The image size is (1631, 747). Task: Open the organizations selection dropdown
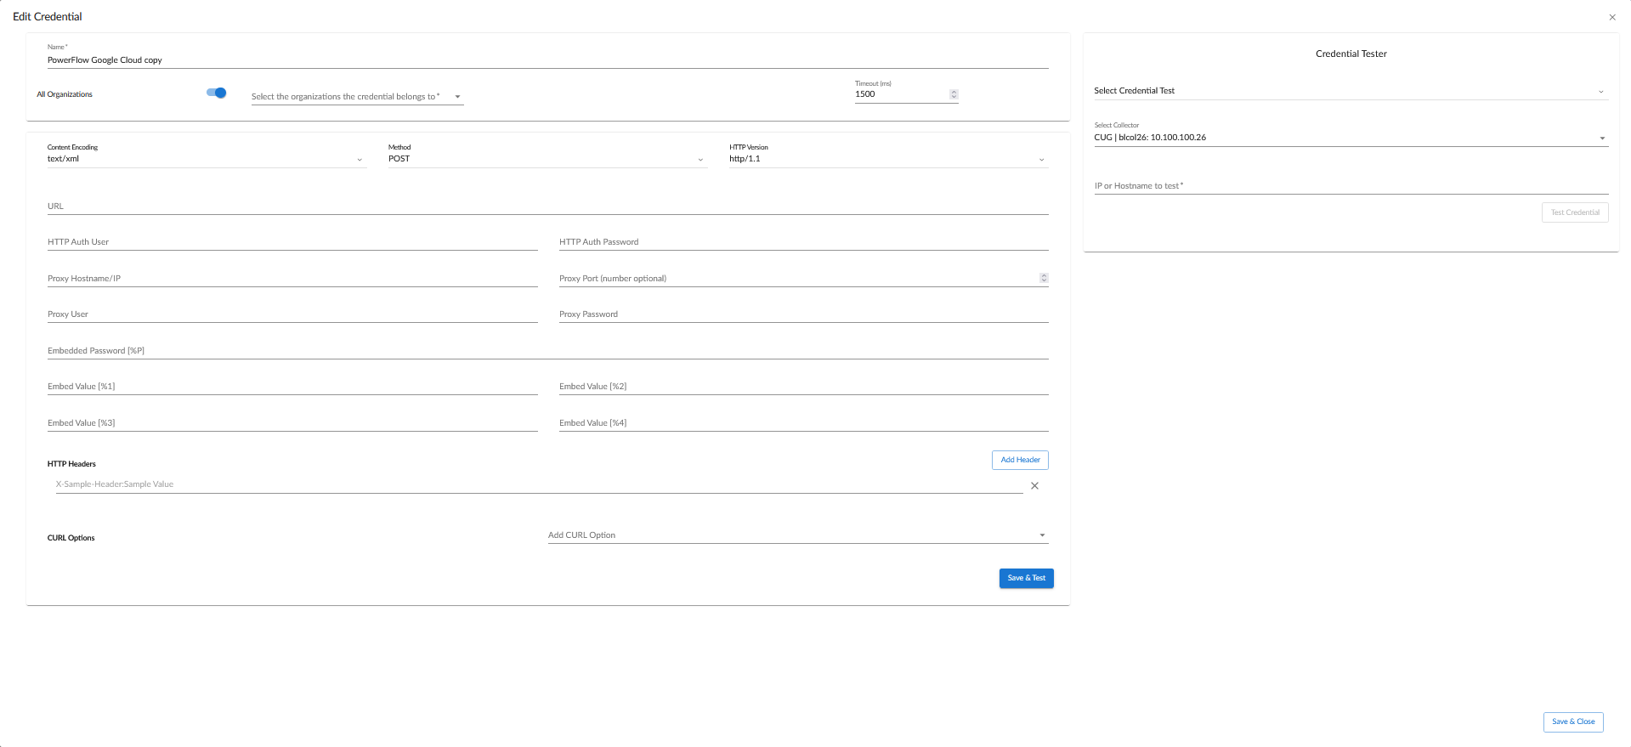pos(357,97)
